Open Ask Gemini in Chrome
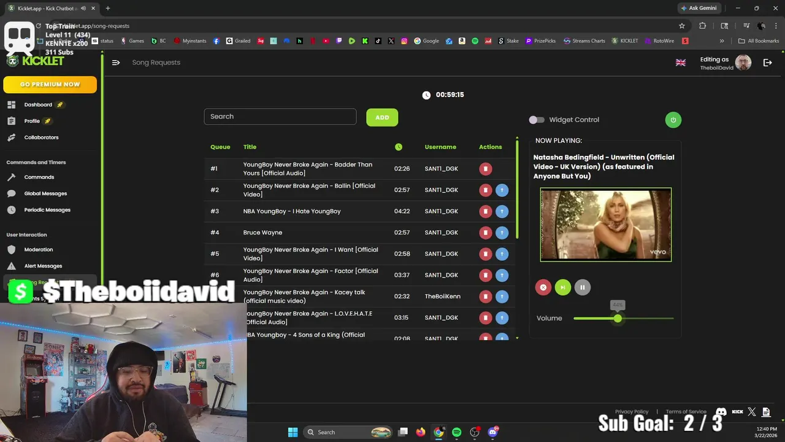The height and width of the screenshot is (442, 785). point(698,8)
